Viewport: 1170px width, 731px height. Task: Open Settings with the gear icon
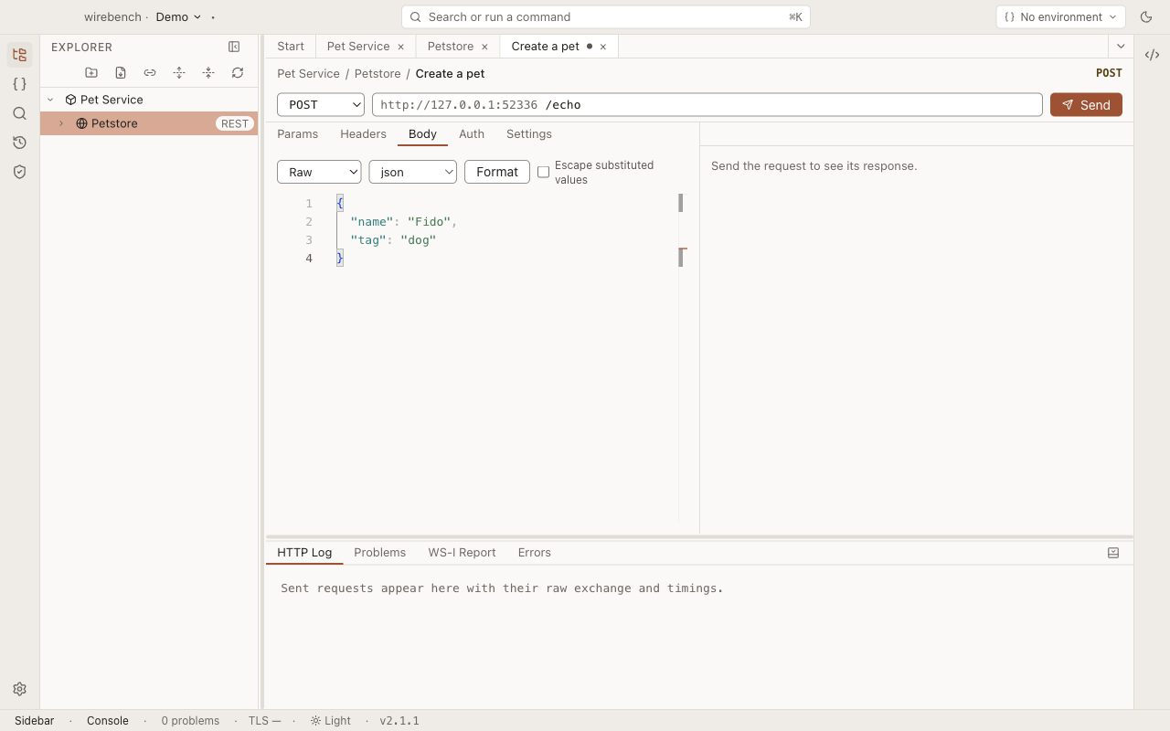[19, 689]
